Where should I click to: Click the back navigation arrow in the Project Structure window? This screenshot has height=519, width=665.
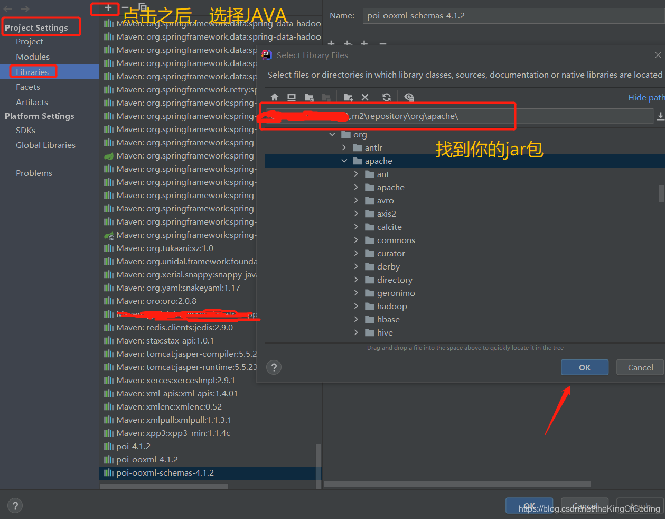8,8
